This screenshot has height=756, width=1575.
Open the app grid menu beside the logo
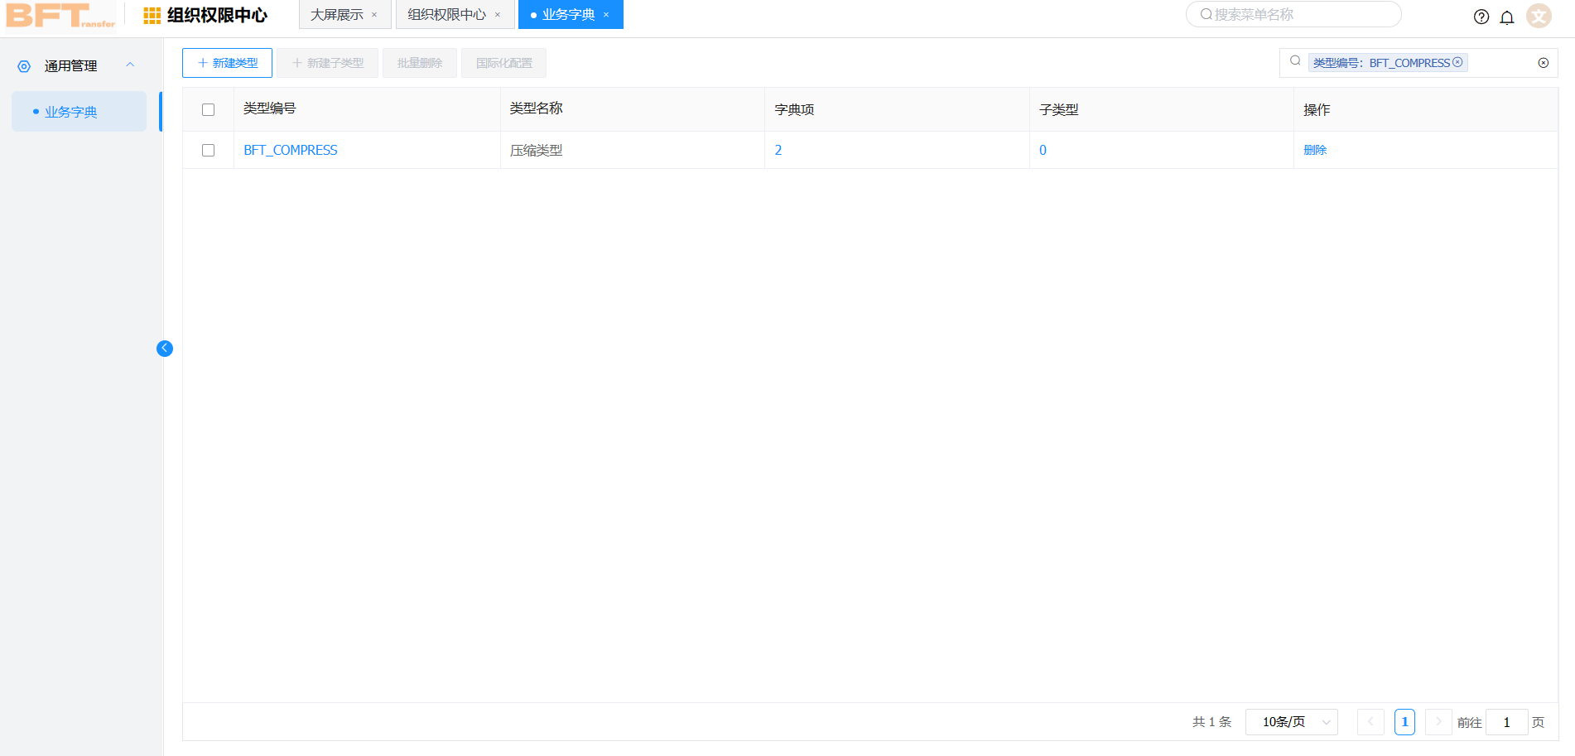pos(152,14)
